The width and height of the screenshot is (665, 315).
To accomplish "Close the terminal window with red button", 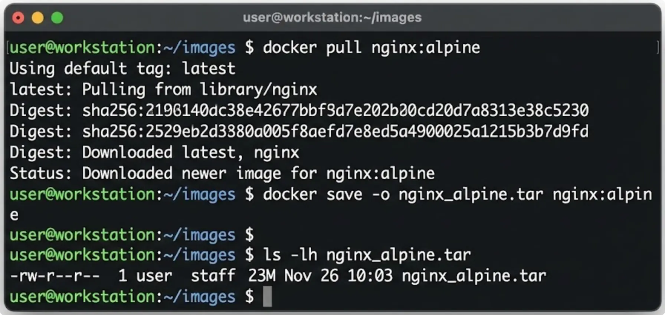I will coord(18,18).
